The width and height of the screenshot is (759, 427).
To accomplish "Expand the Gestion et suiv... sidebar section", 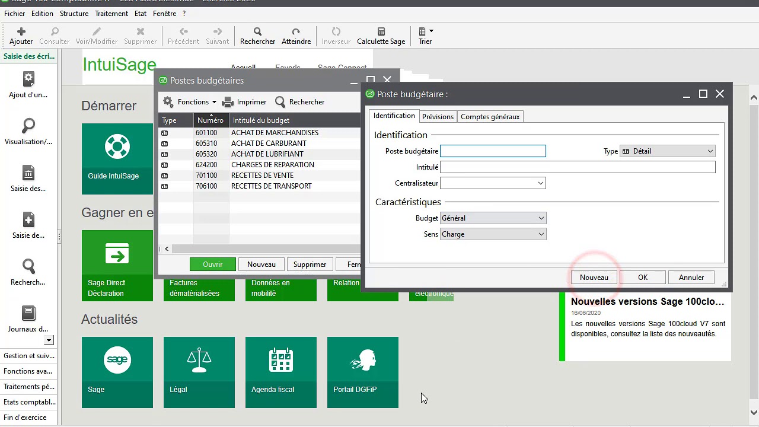I will coord(28,356).
